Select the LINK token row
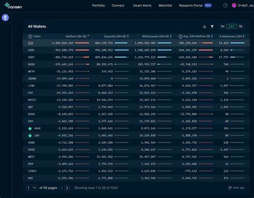 click(136, 86)
